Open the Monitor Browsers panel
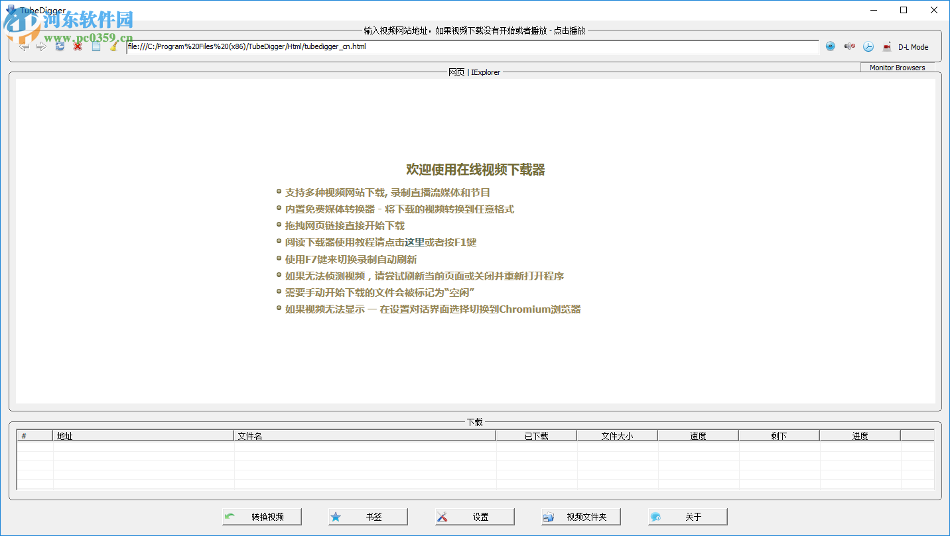The height and width of the screenshot is (536, 950). [x=898, y=68]
